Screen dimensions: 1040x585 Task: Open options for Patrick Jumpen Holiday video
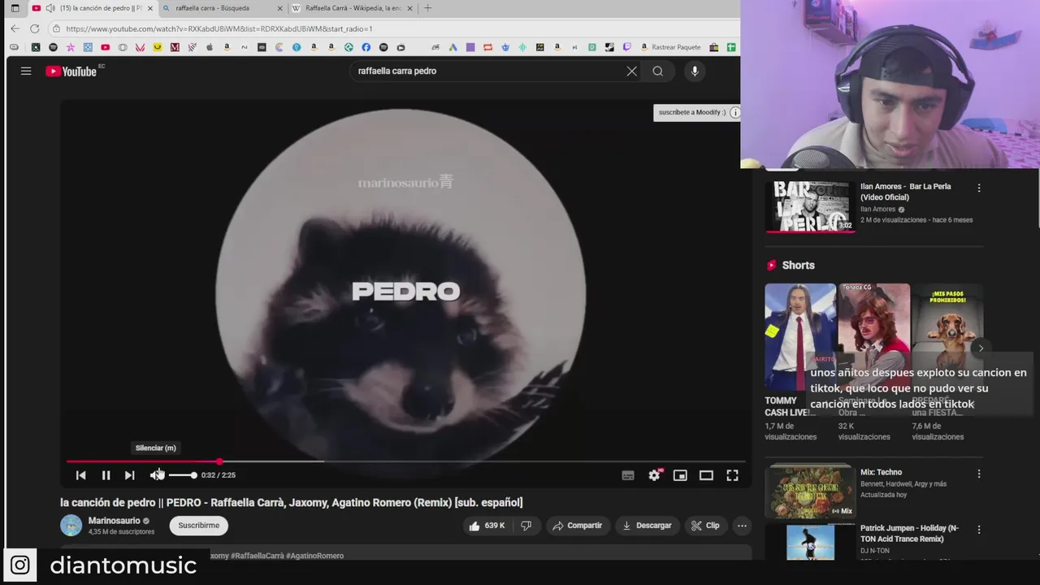coord(978,530)
